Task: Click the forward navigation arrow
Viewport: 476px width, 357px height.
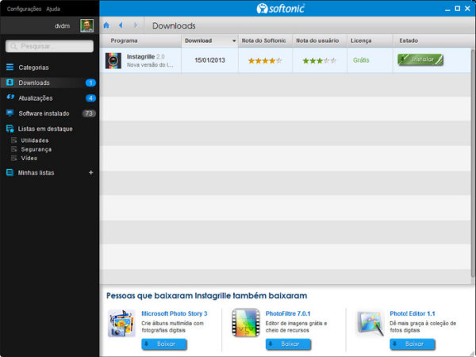Action: [136, 25]
